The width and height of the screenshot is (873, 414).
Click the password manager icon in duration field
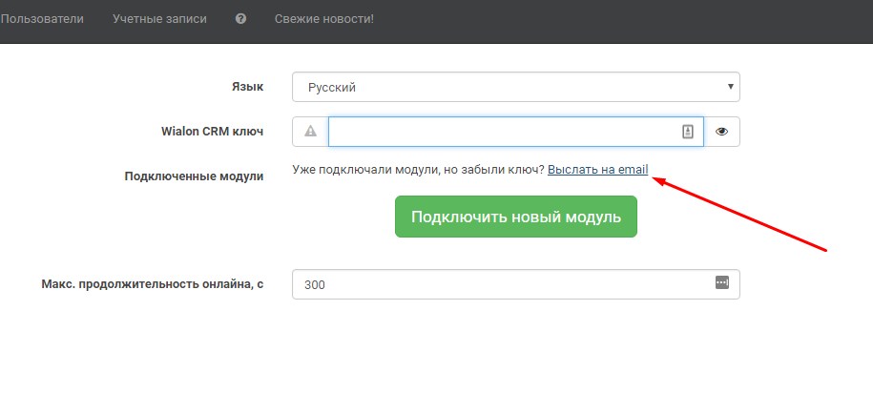(x=721, y=282)
